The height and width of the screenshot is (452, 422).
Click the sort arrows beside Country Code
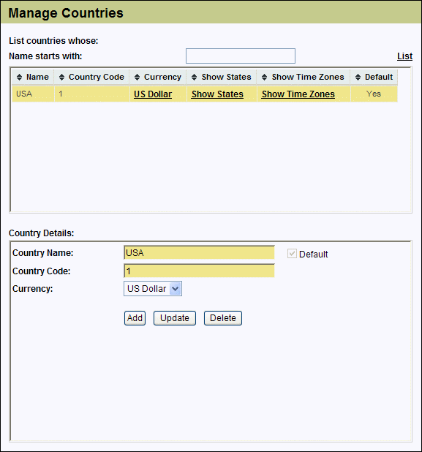click(61, 77)
